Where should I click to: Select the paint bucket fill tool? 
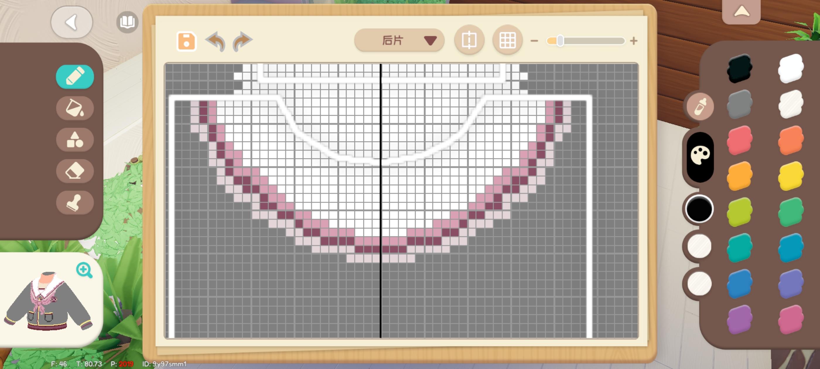75,108
